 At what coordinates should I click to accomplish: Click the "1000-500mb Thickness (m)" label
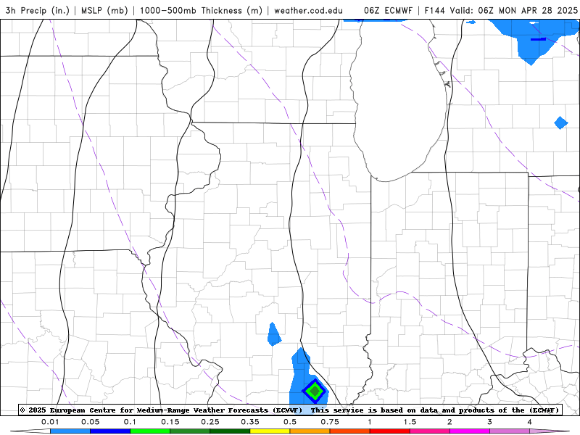tap(201, 10)
